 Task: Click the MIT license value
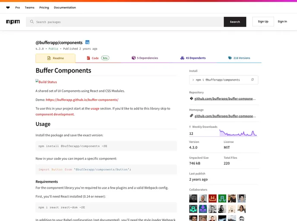click(227, 147)
